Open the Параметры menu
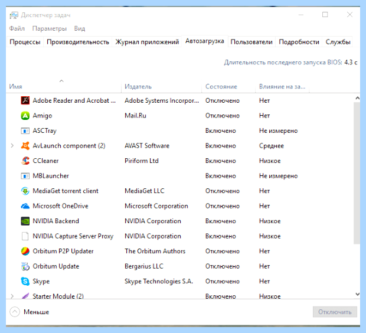This screenshot has height=333, width=366. pos(50,28)
